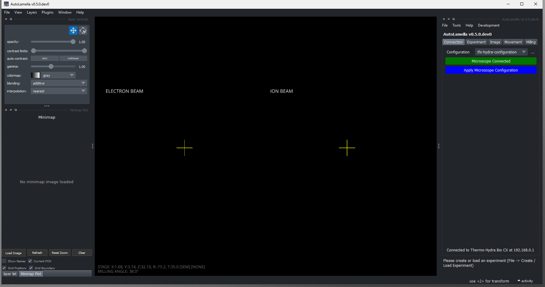Click Apply Microscope Configuration button
The width and height of the screenshot is (545, 287).
[x=491, y=70]
